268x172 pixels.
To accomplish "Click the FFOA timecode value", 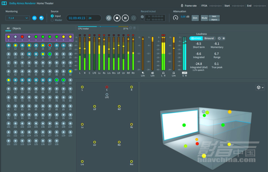I will [x=215, y=6].
